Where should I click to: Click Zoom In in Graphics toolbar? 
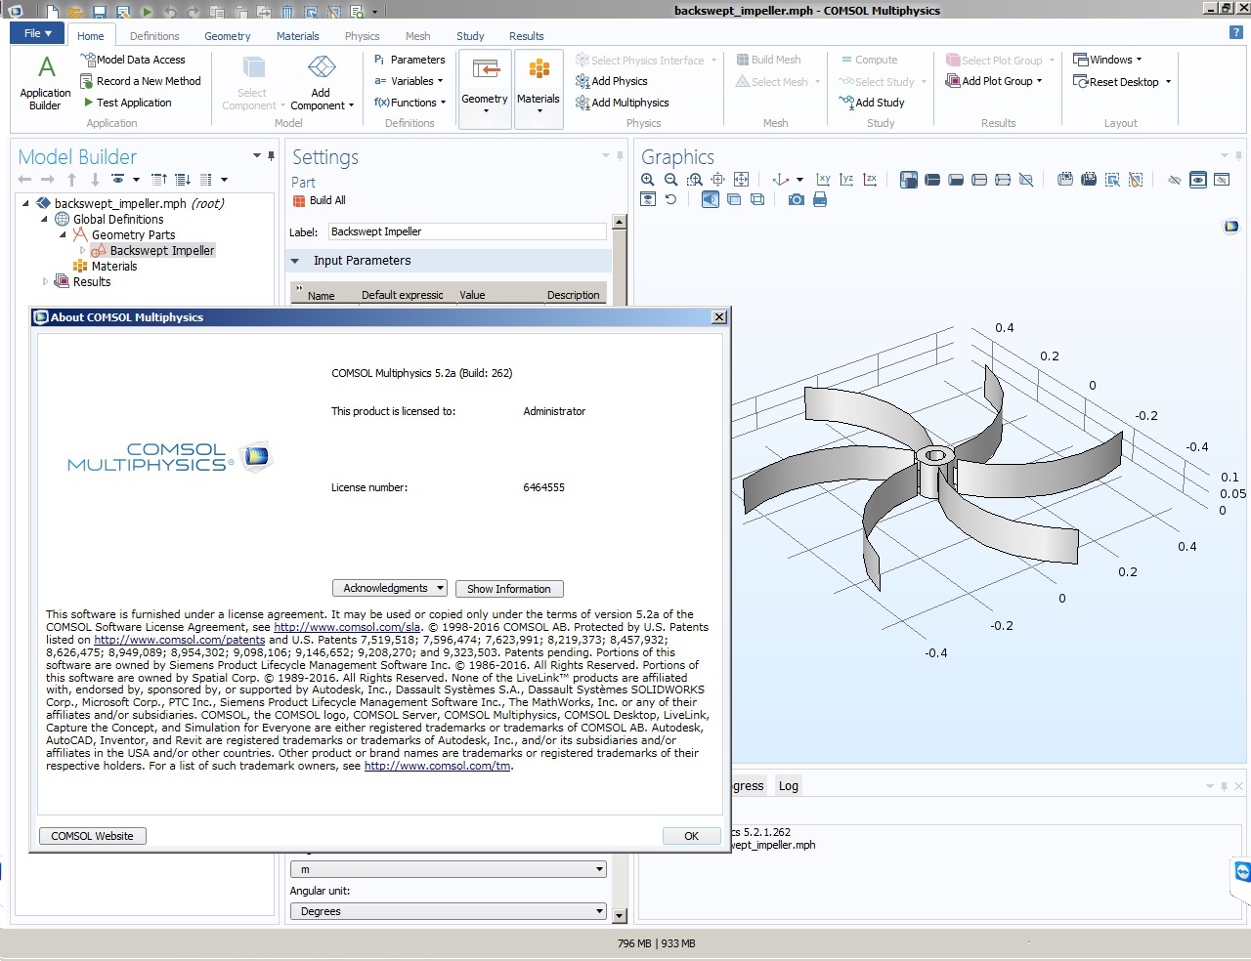pos(647,180)
